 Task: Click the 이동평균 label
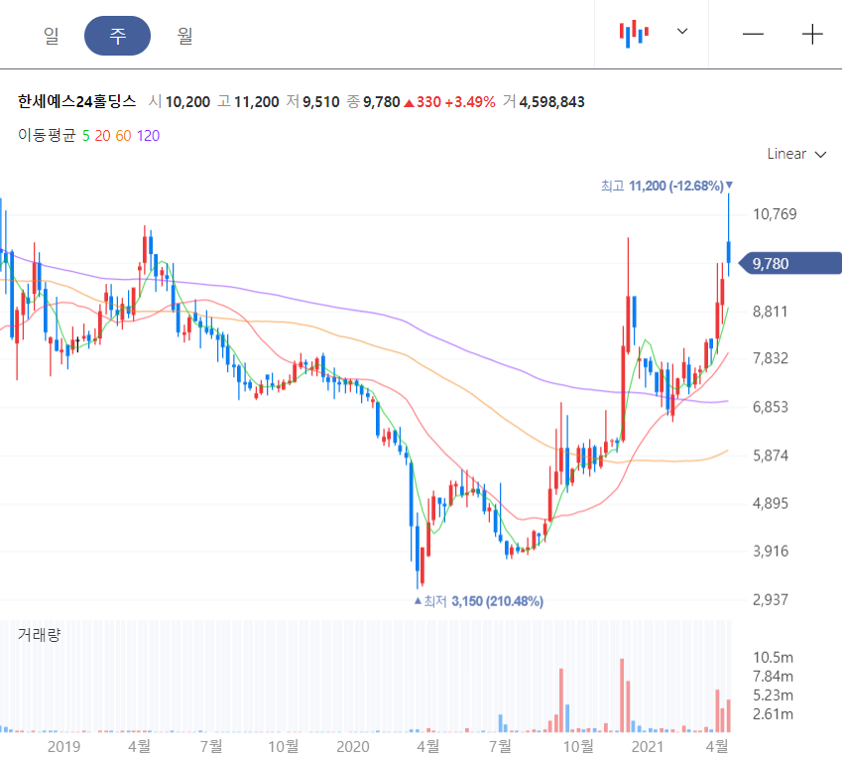click(47, 135)
